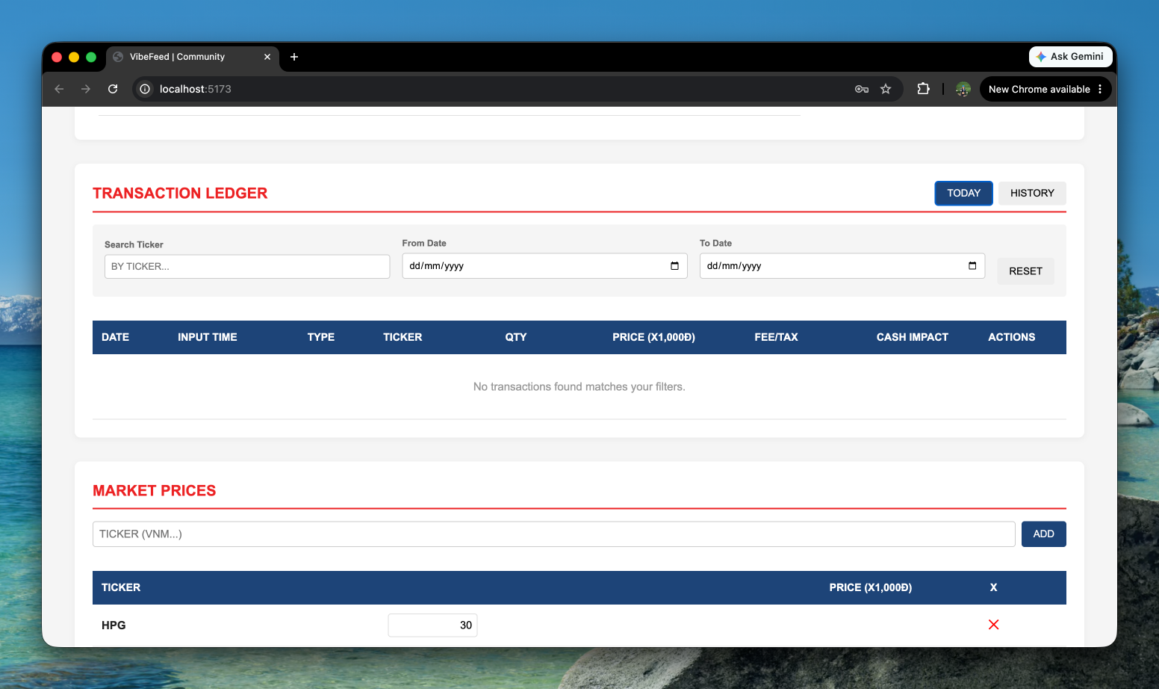This screenshot has width=1159, height=689.
Task: Go back with the browser back arrow
Action: click(59, 89)
